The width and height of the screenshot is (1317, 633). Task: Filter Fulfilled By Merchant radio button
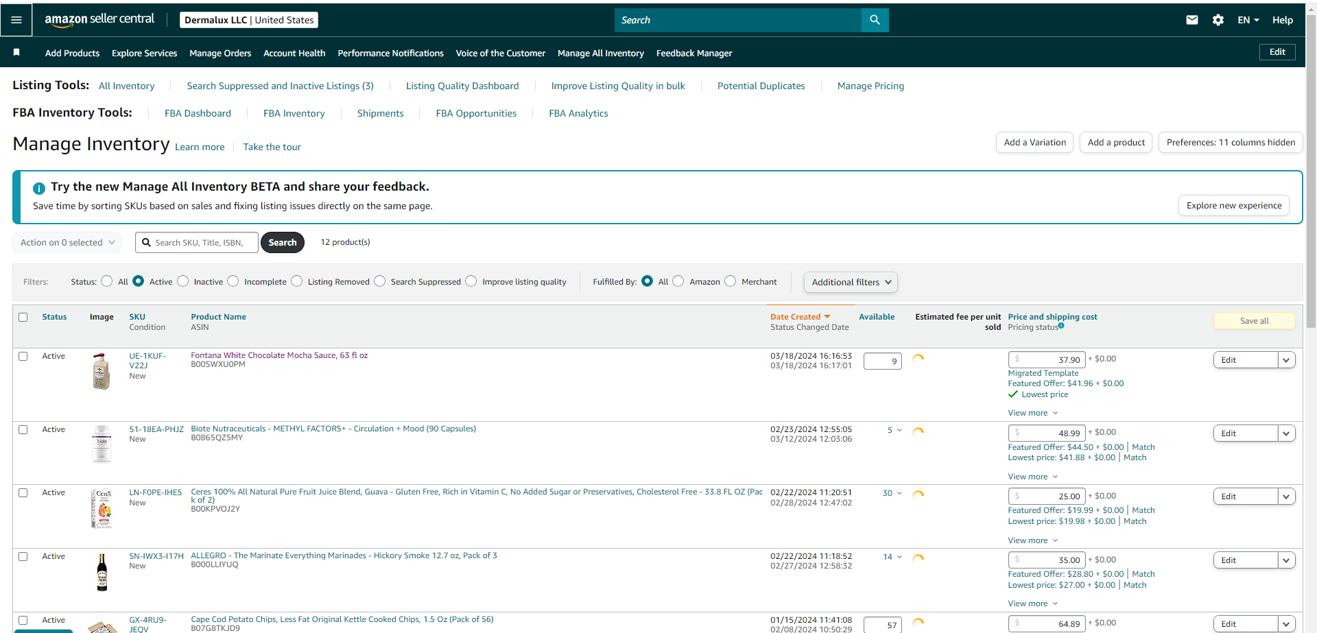(731, 281)
